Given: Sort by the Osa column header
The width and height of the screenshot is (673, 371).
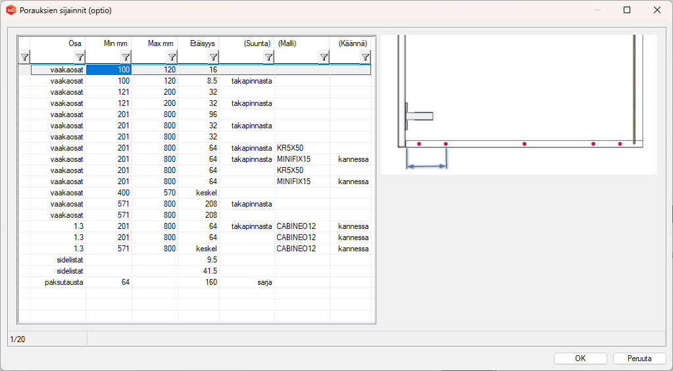Looking at the screenshot, I should click(x=58, y=43).
